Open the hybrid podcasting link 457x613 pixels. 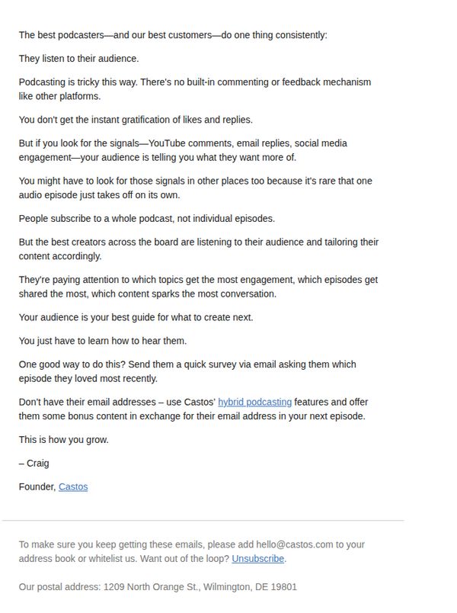pos(254,402)
